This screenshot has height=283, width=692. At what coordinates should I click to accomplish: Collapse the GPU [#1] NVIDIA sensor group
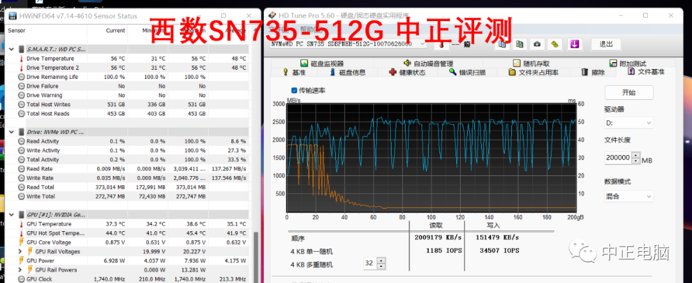(x=12, y=214)
